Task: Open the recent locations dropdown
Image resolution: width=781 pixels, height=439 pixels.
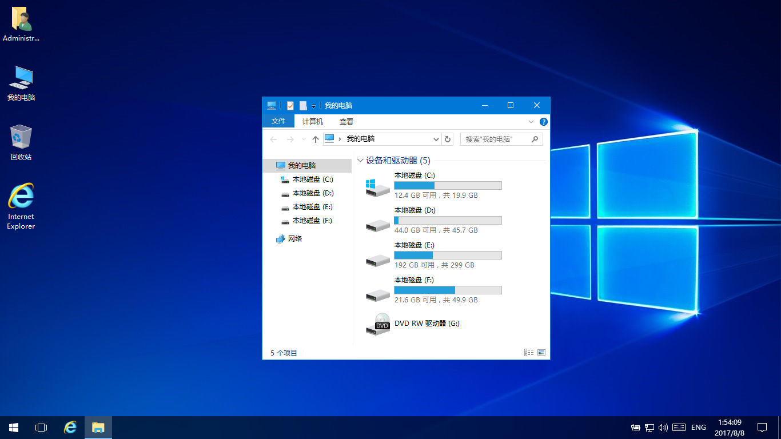Action: (x=304, y=139)
